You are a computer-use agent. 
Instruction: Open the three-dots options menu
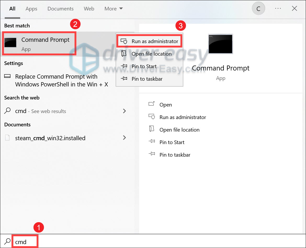[278, 8]
